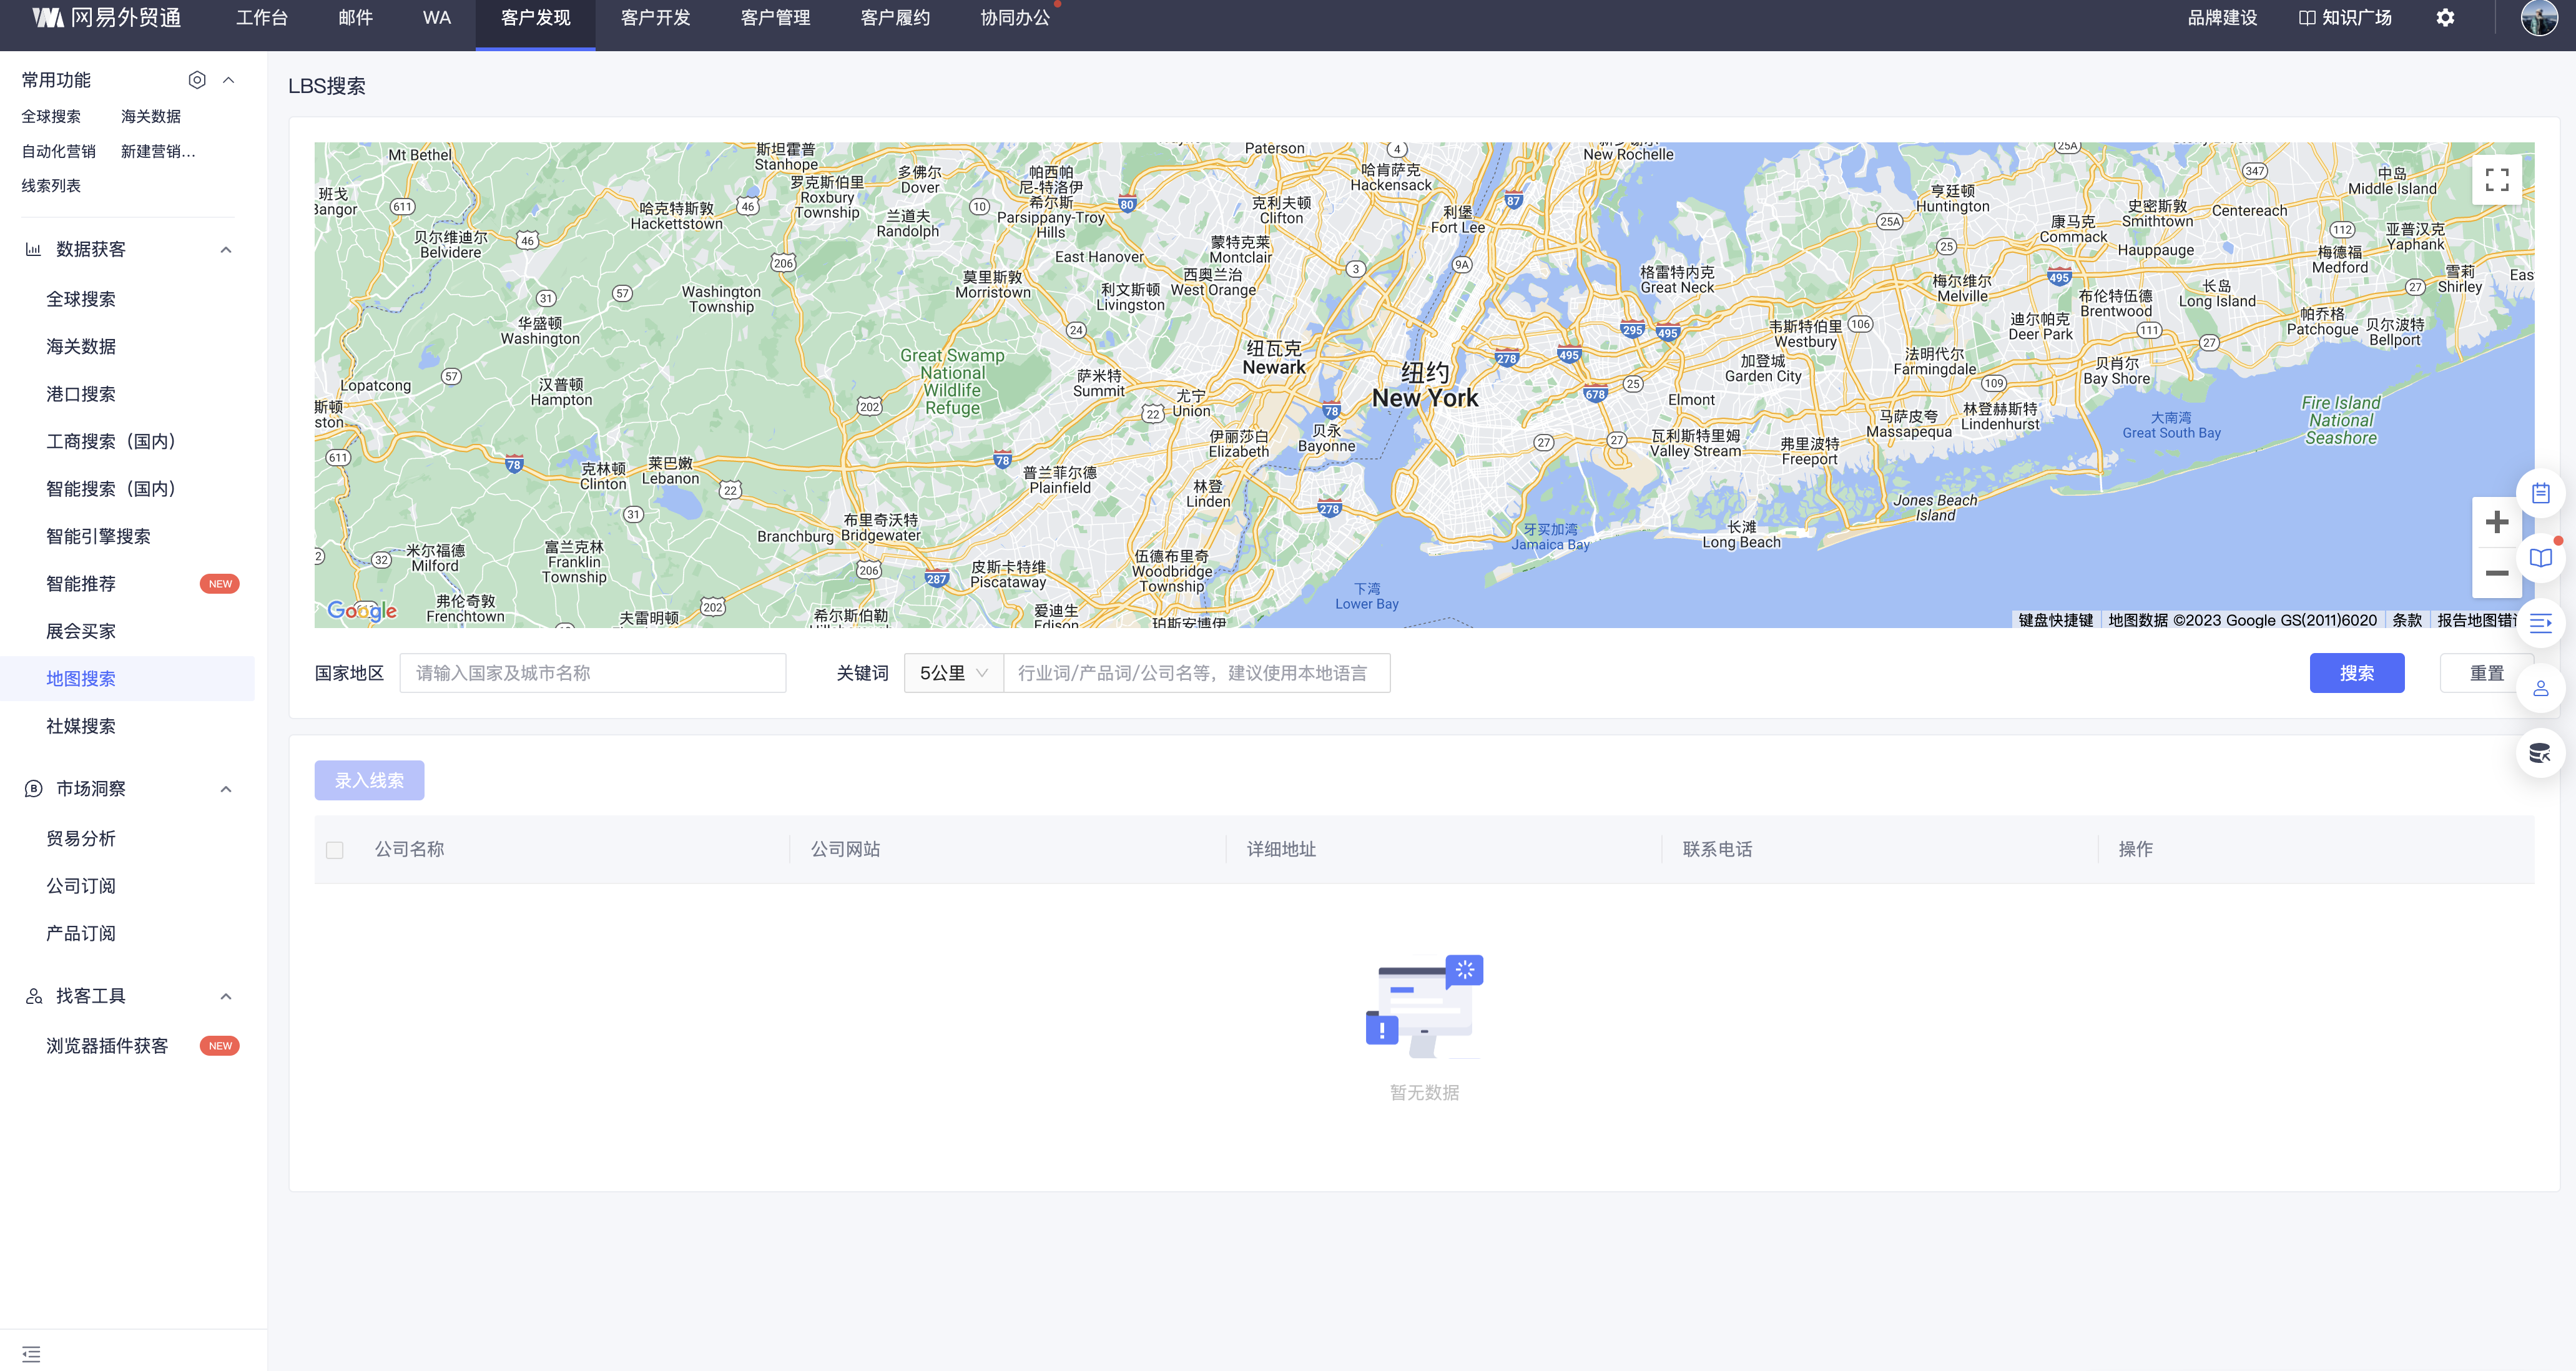Open the settings gear in top bar
The height and width of the screenshot is (1371, 2576).
(2444, 18)
